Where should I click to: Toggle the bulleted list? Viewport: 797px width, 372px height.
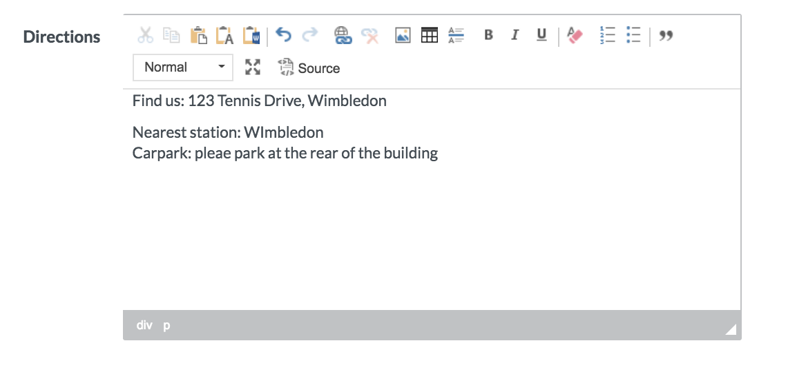coord(633,35)
